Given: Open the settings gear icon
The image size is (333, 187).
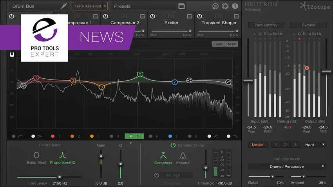Looking at the screenshot, I should (x=225, y=6).
